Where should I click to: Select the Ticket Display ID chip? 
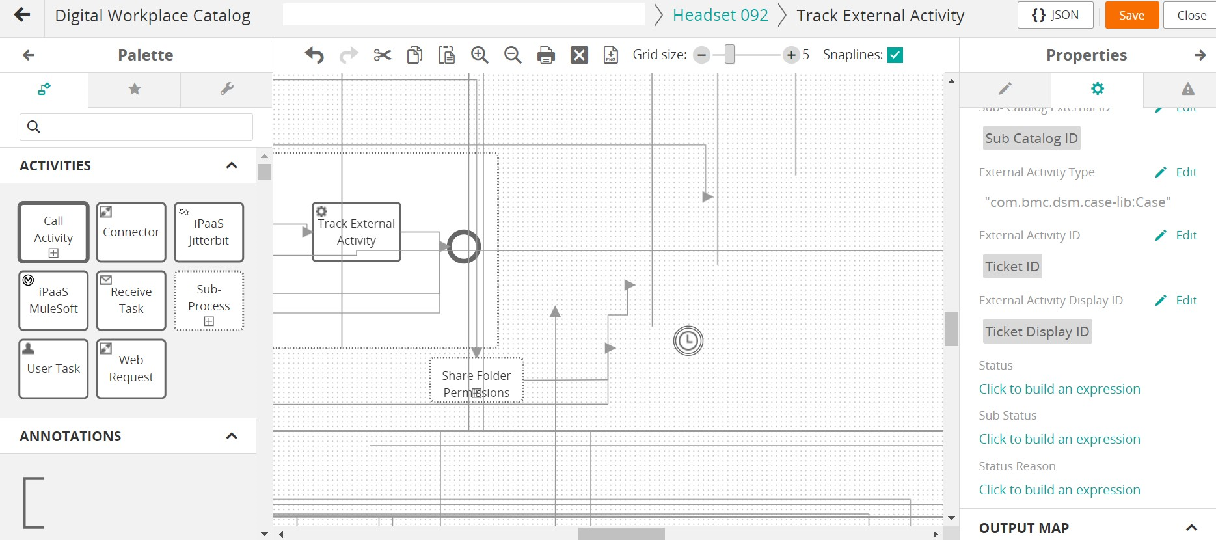click(x=1037, y=332)
